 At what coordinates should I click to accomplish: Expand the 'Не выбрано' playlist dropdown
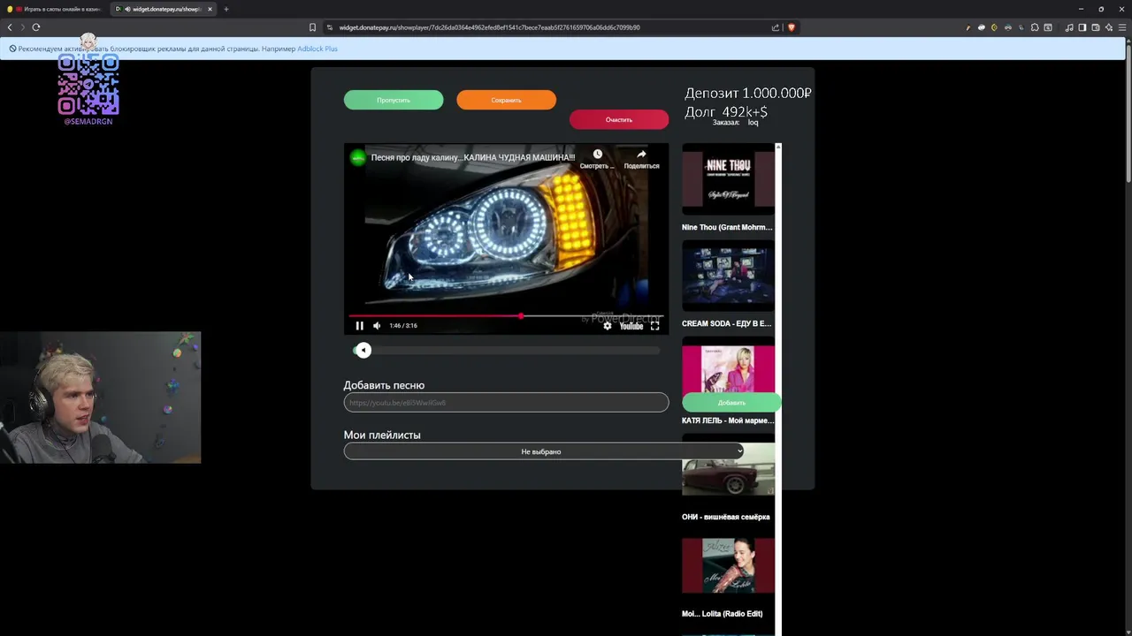pos(543,451)
